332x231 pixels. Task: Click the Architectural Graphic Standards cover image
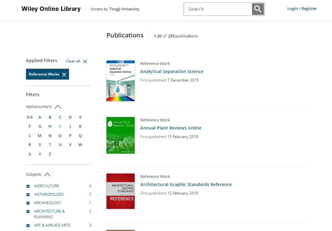(121, 191)
